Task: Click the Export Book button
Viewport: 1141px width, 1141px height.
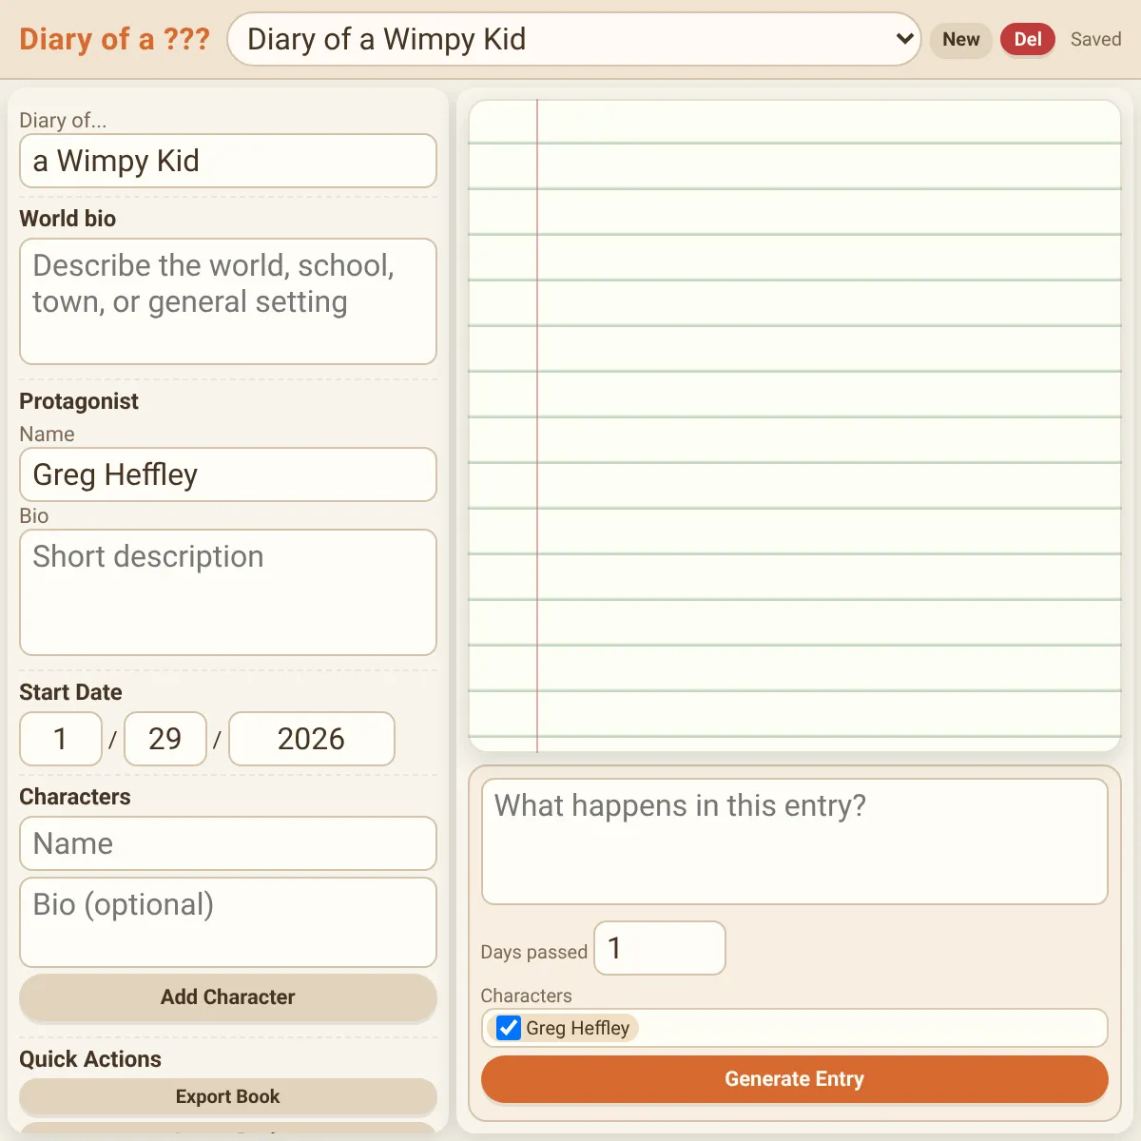Action: 228,1096
